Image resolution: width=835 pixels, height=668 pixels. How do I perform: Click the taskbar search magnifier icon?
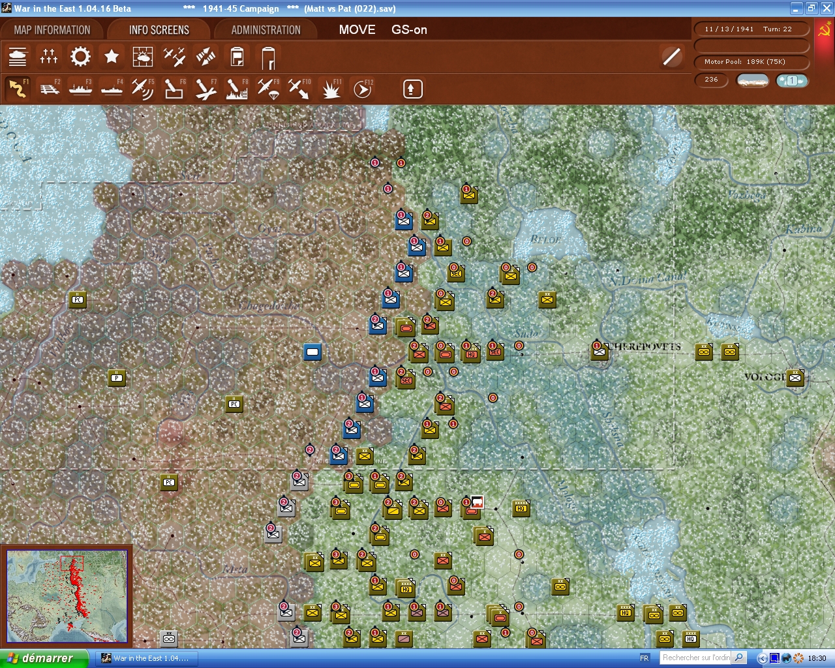point(739,658)
